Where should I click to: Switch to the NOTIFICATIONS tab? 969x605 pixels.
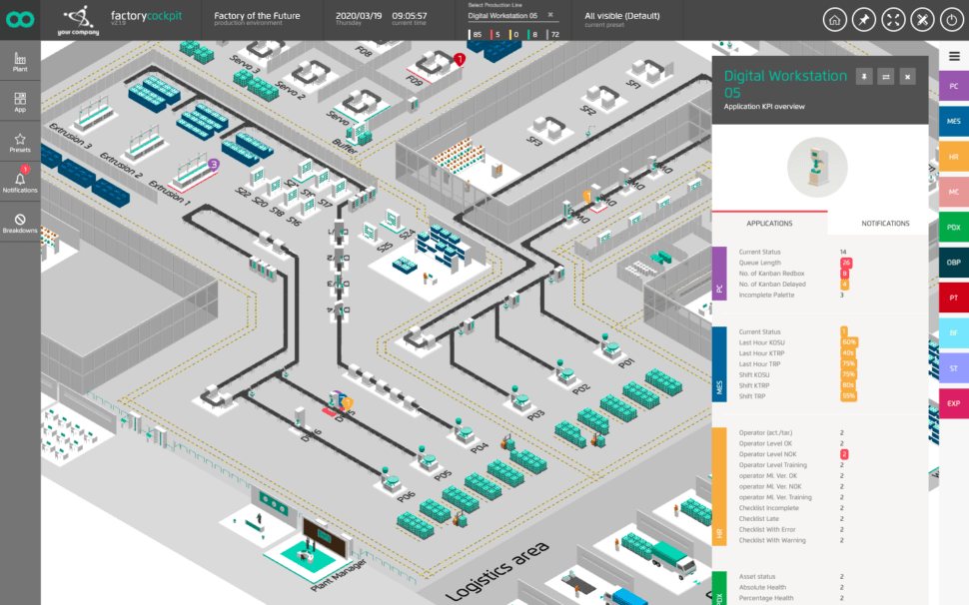(x=885, y=223)
